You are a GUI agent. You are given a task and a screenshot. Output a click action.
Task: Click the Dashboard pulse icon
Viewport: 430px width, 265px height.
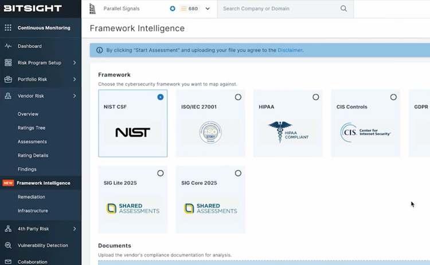(8, 46)
